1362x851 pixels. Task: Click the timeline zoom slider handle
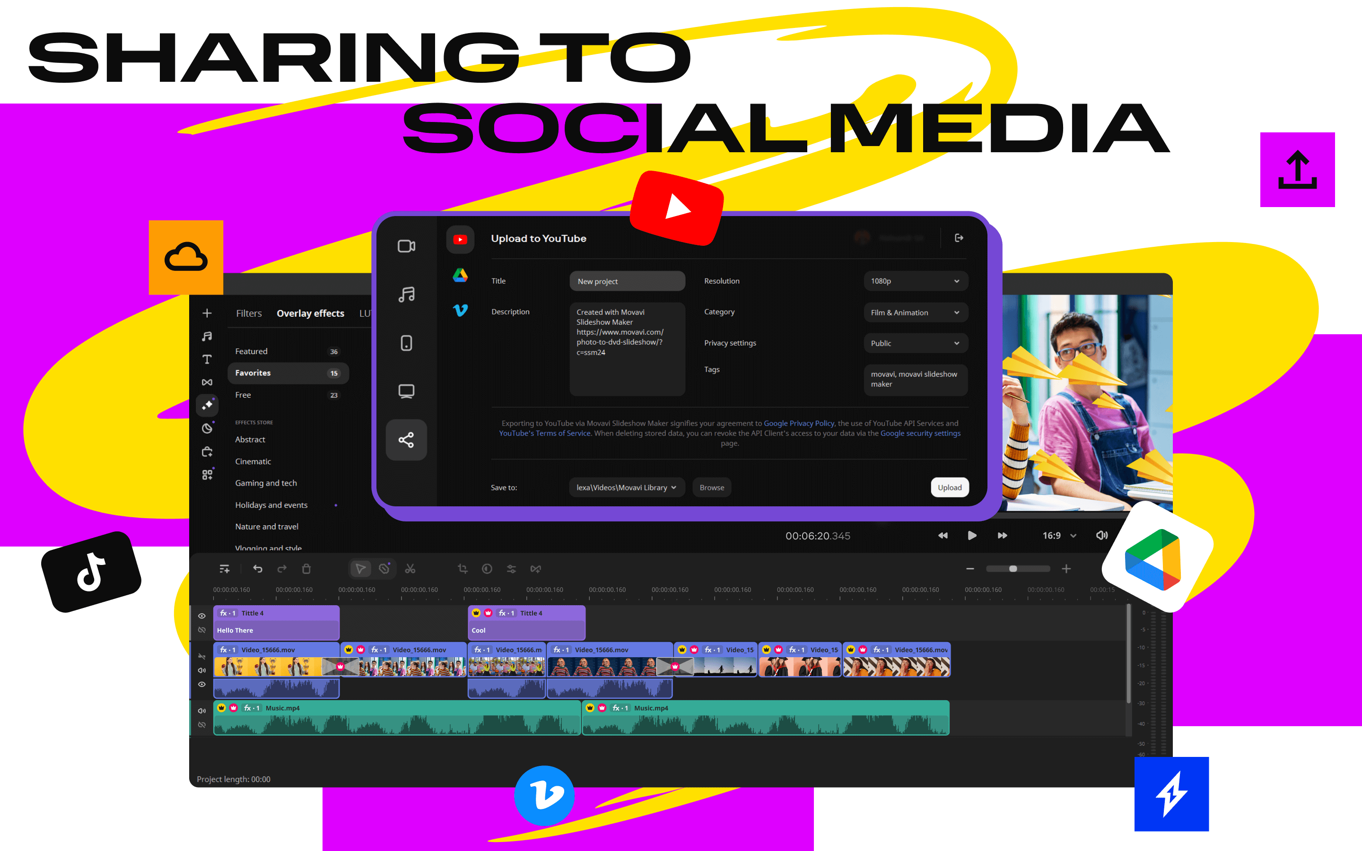1013,569
